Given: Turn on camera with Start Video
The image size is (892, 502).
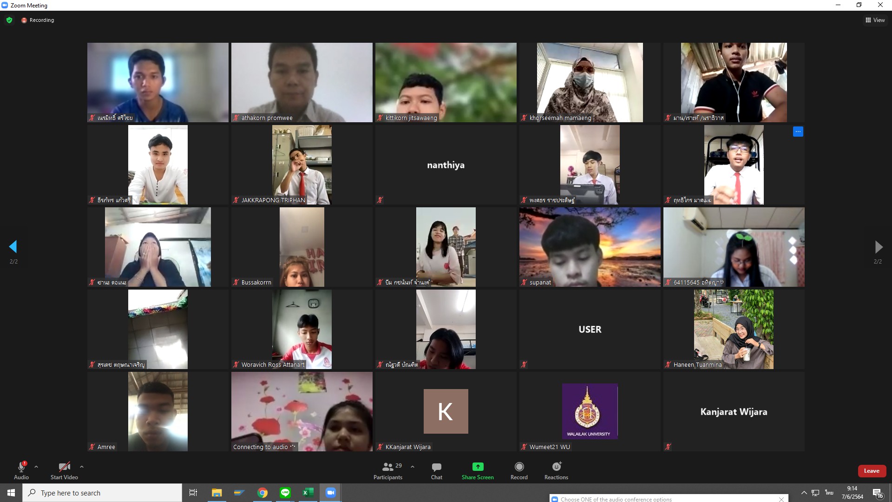Looking at the screenshot, I should (64, 470).
